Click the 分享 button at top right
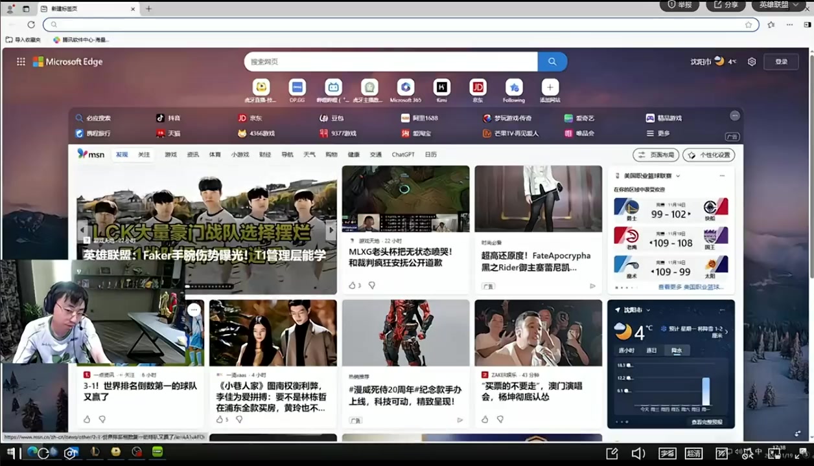This screenshot has height=466, width=814. [x=725, y=5]
